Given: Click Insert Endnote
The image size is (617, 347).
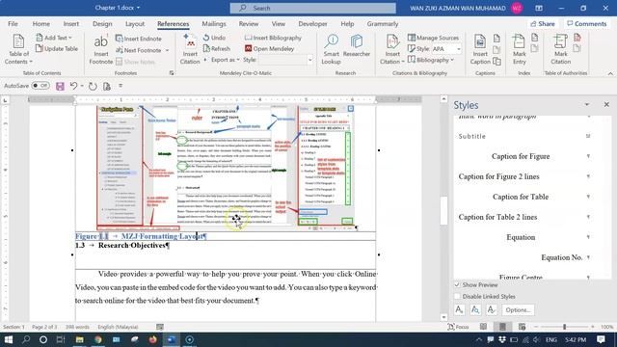Looking at the screenshot, I should [139, 39].
